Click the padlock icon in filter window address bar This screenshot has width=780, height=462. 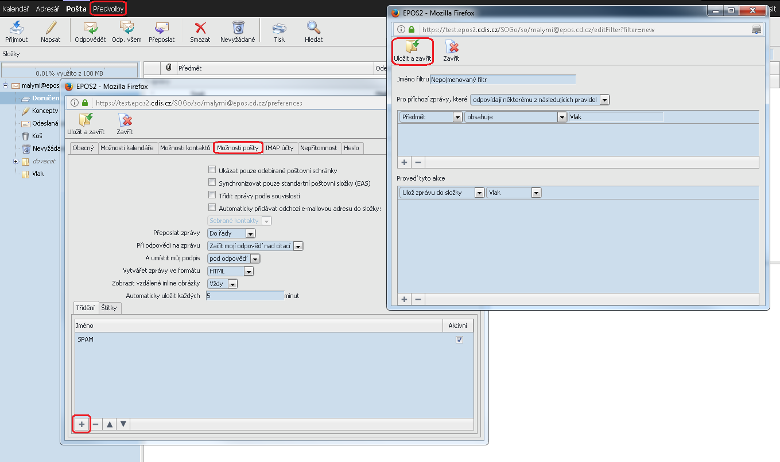(412, 30)
